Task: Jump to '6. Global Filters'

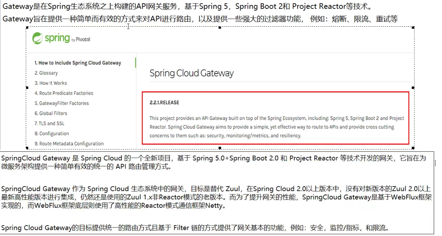Action: [x=51, y=113]
